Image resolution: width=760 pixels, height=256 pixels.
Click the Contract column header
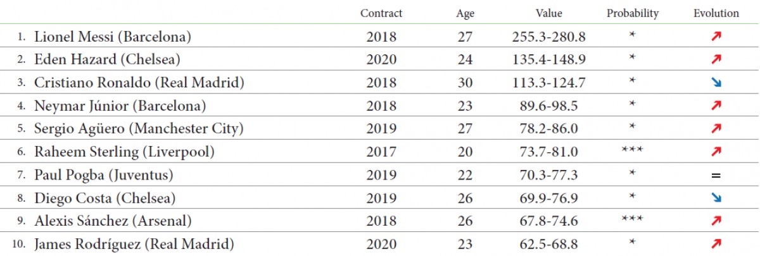point(381,13)
